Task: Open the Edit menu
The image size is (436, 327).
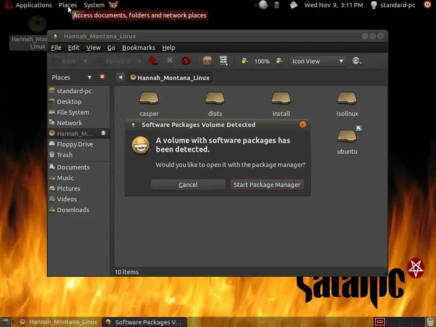Action: click(x=74, y=48)
